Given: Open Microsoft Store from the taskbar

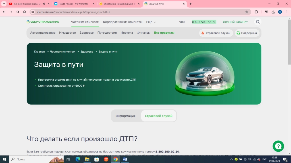Looking at the screenshot, I should click(97, 159).
